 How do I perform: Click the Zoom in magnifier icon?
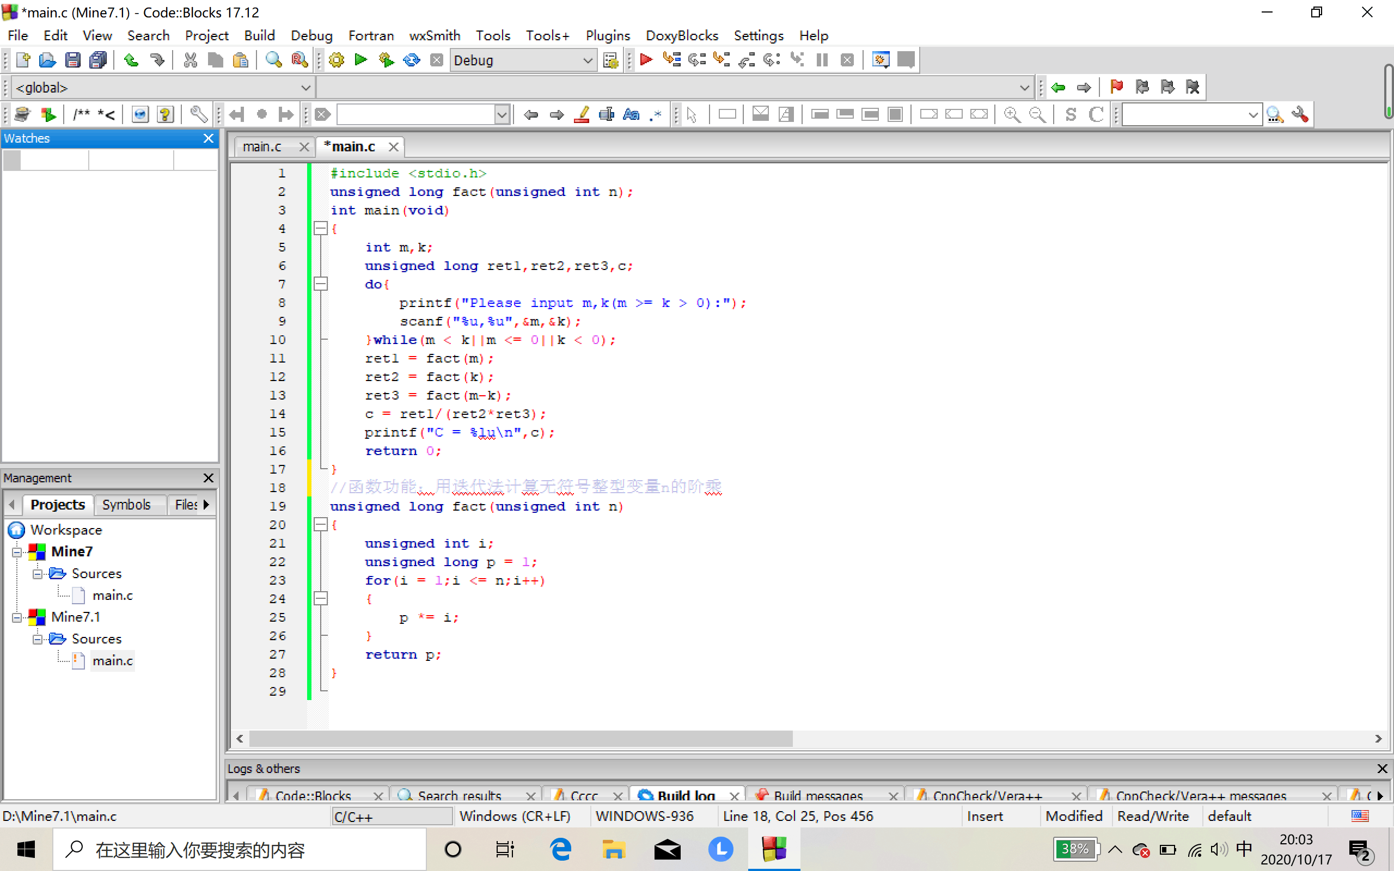(x=1012, y=115)
